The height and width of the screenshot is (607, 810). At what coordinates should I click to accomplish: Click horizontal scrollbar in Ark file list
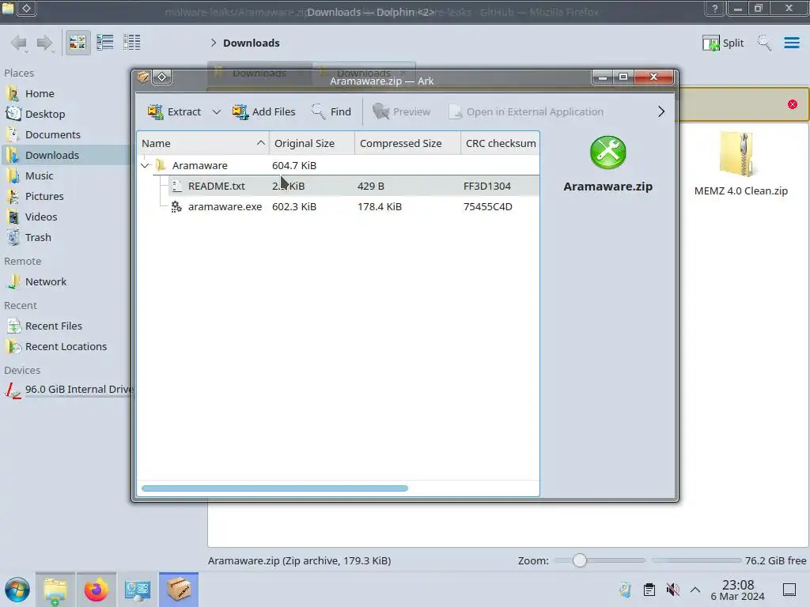click(274, 488)
